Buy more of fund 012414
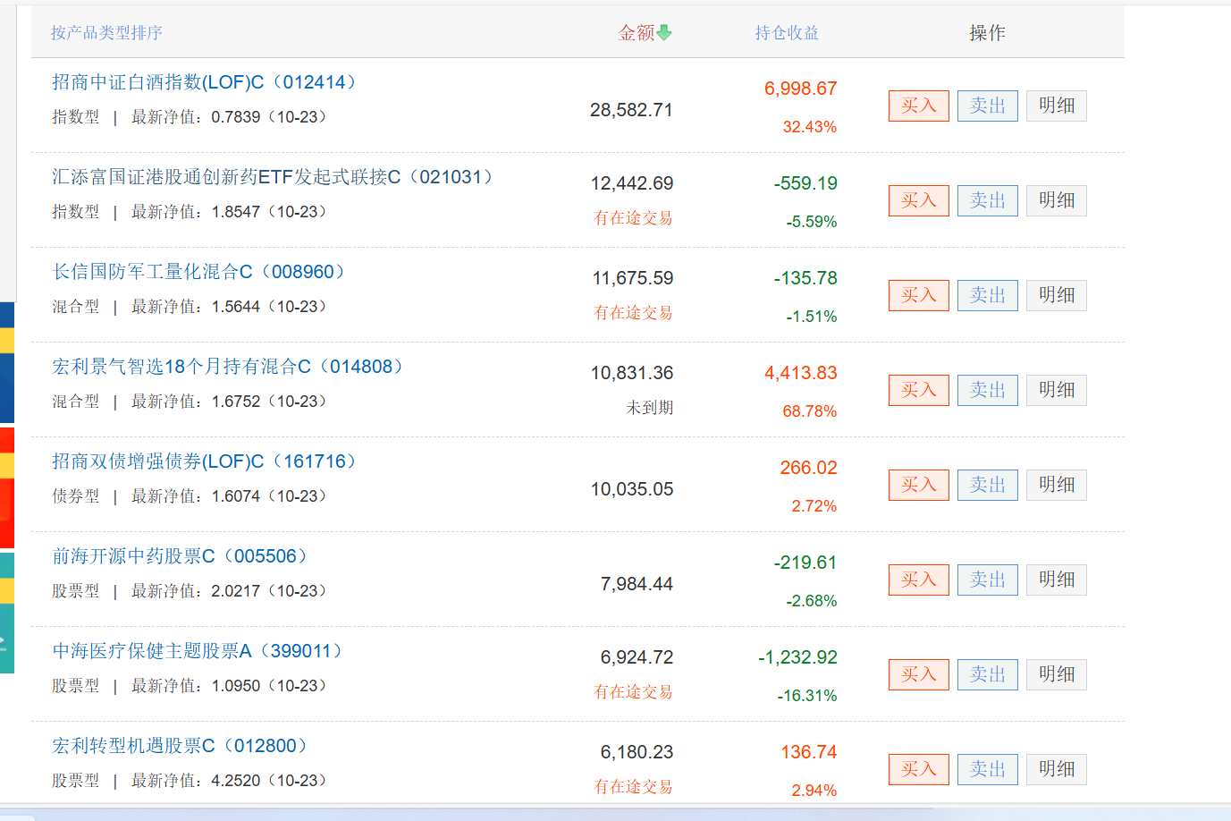This screenshot has width=1231, height=821. (919, 106)
